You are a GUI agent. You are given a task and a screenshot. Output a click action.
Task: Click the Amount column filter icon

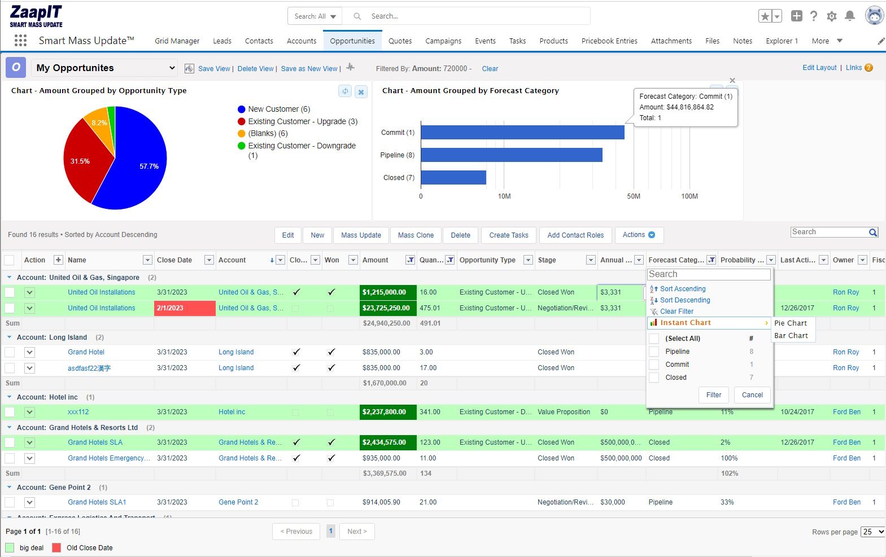click(x=411, y=260)
